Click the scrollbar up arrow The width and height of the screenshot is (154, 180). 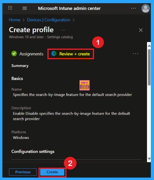149,46
